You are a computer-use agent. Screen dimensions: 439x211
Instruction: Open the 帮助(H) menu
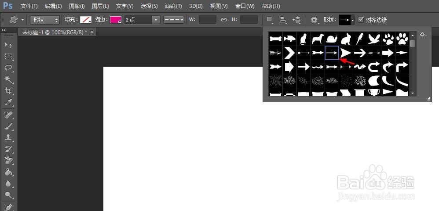271,6
